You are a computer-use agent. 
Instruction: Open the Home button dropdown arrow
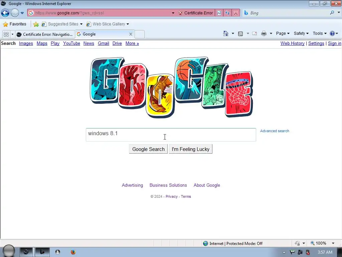(233, 33)
